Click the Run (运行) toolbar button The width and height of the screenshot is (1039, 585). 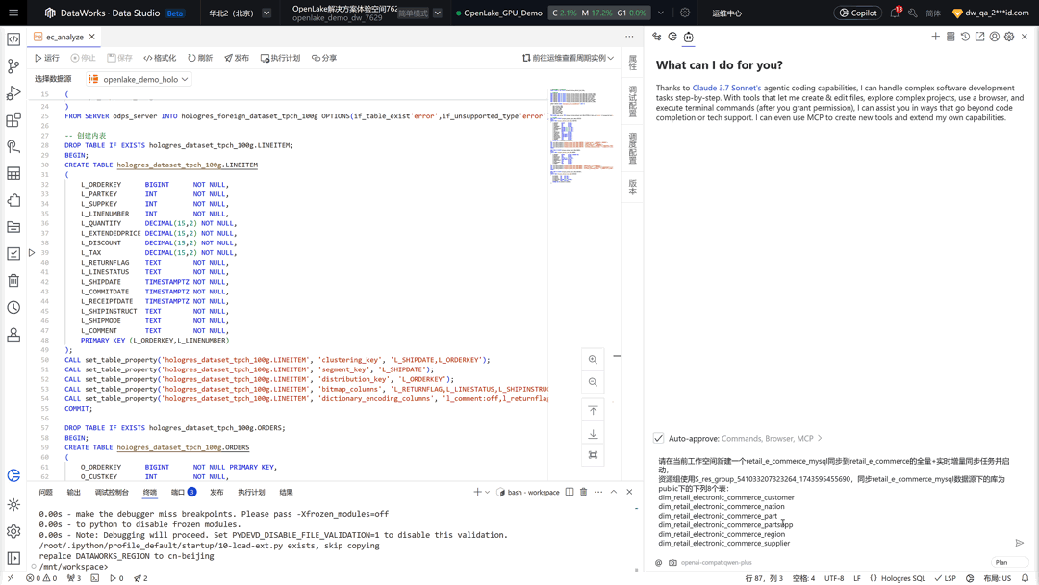pos(47,58)
